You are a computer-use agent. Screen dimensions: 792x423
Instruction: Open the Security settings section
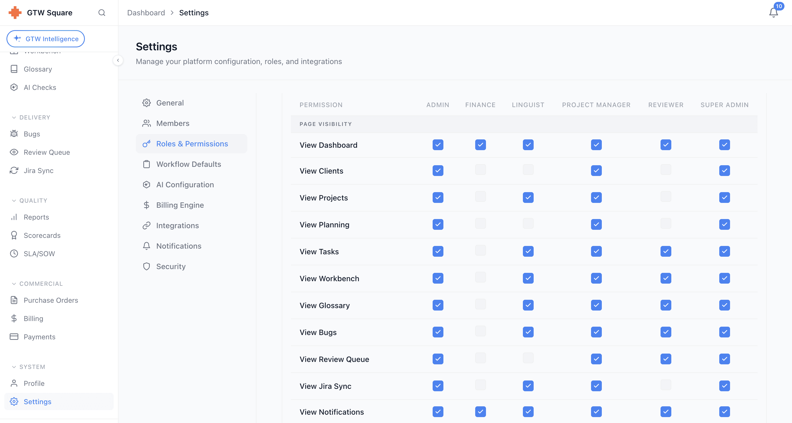point(171,266)
